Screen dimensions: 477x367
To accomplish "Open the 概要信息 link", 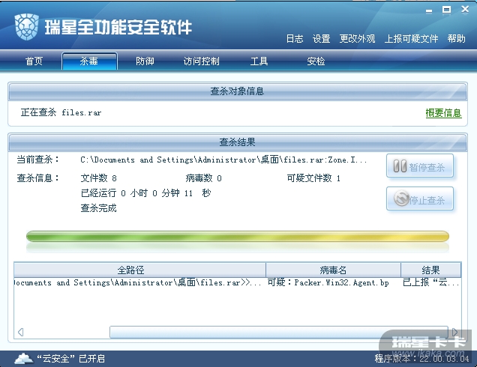I will coord(443,113).
